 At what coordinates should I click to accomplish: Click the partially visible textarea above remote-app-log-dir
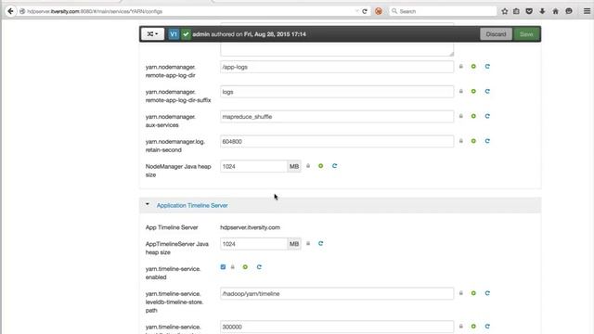(x=337, y=49)
